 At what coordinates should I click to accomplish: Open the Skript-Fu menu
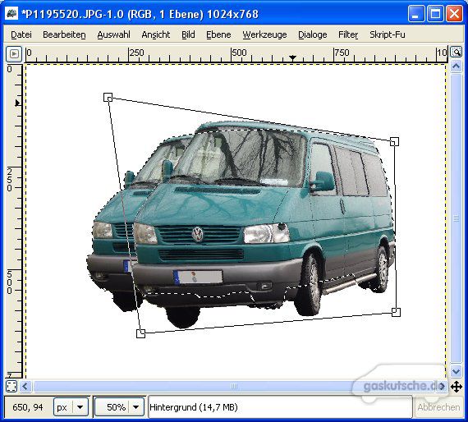[388, 34]
